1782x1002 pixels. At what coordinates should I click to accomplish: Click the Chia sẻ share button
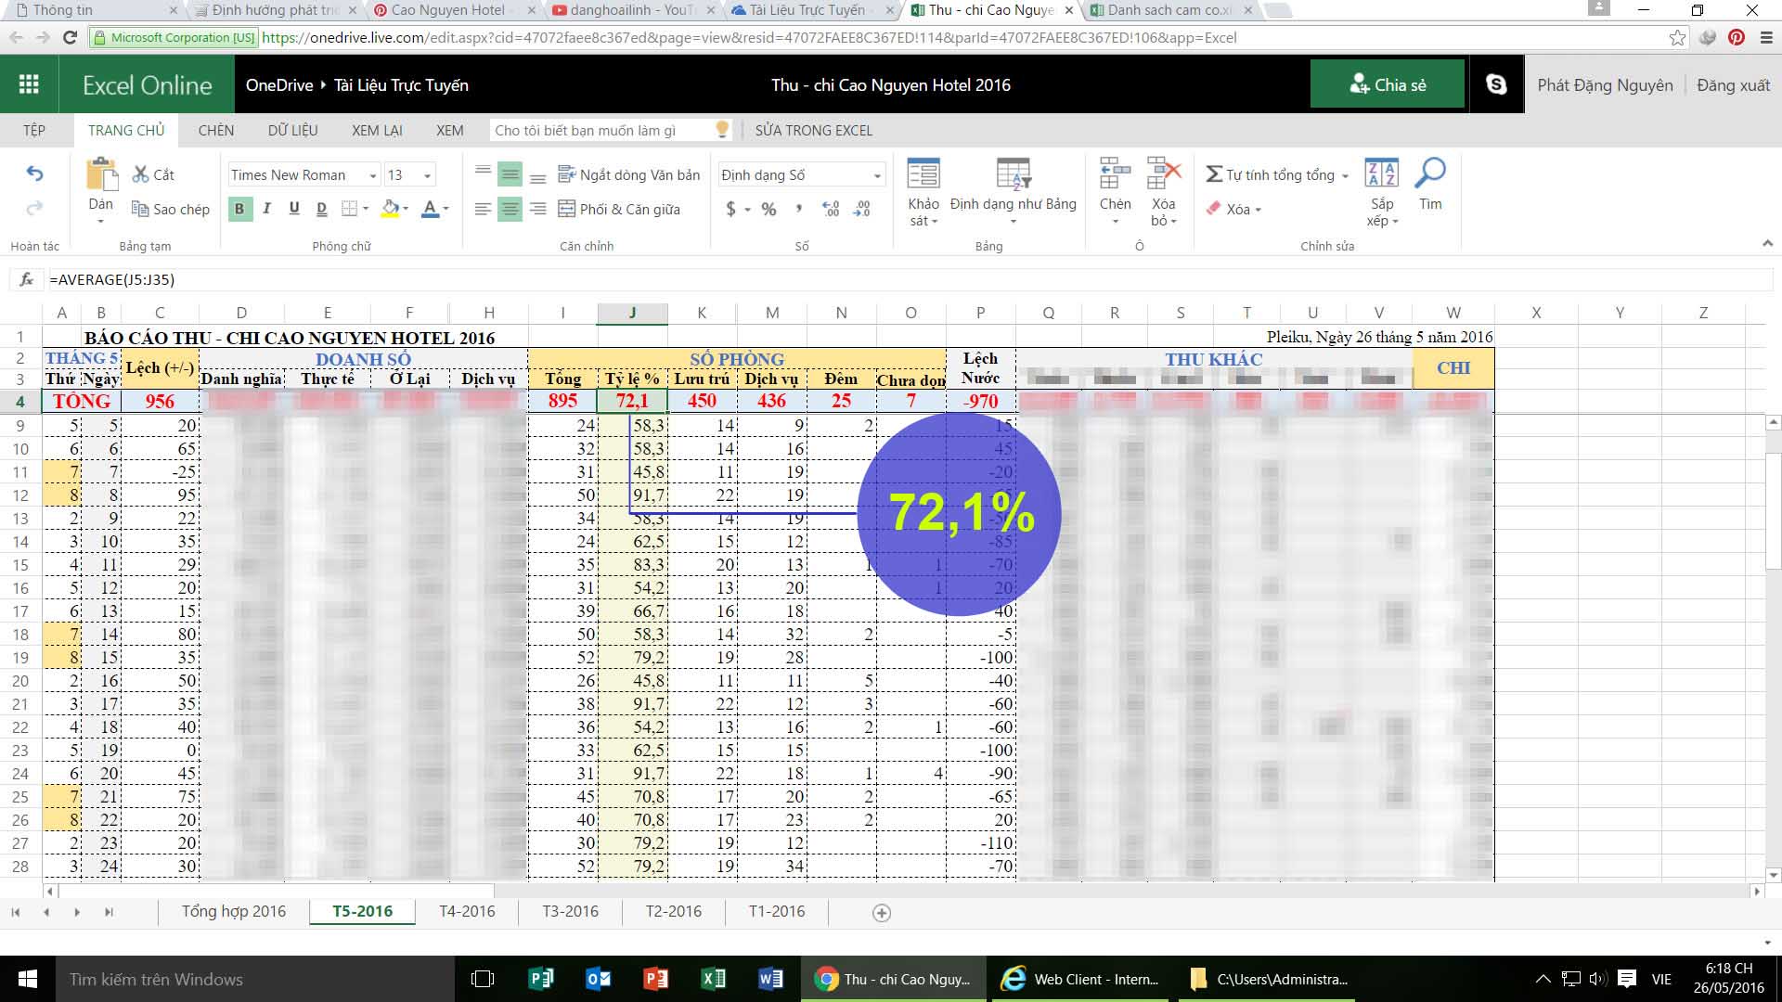click(1387, 84)
